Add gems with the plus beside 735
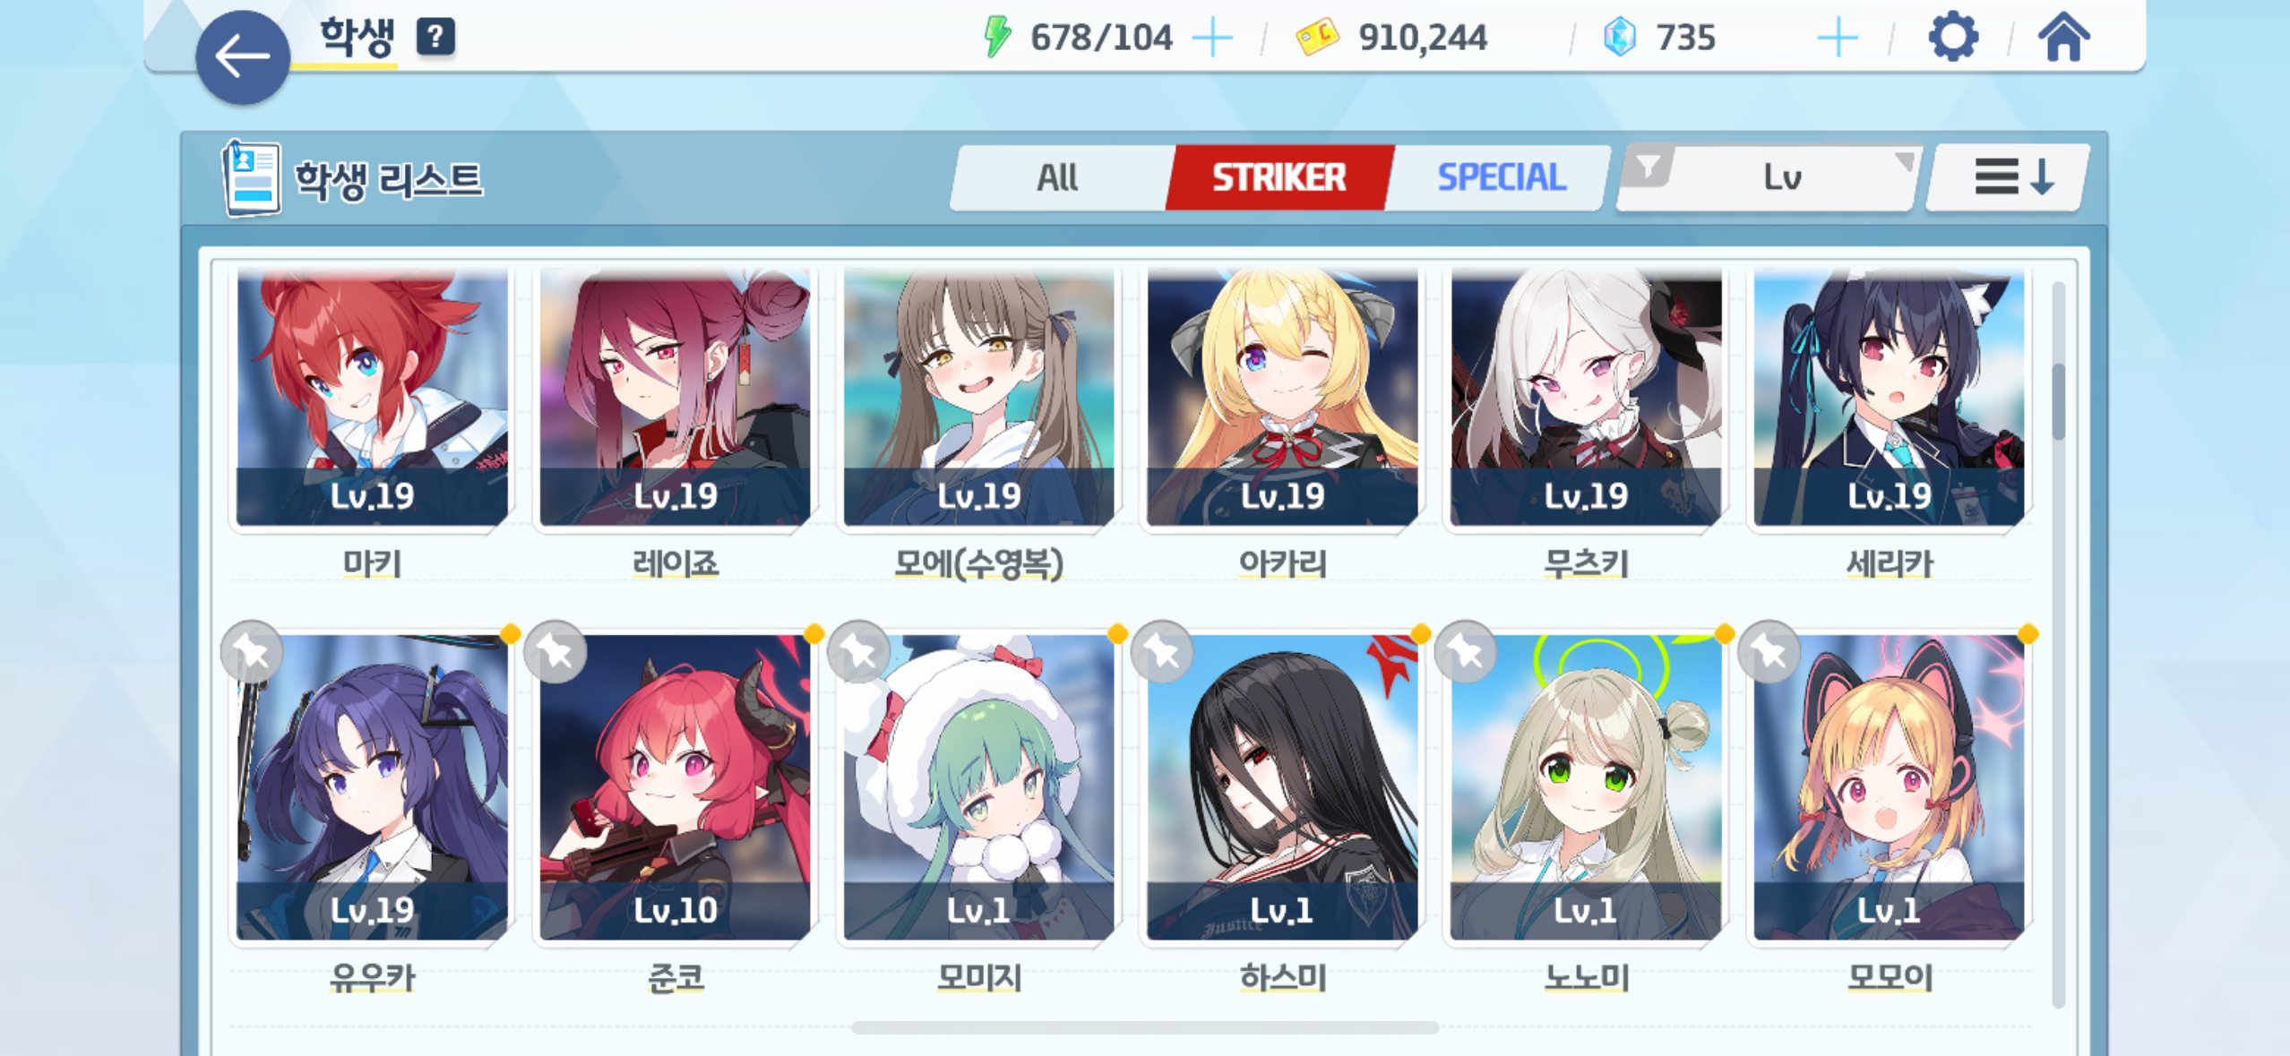This screenshot has height=1056, width=2290. (1837, 39)
